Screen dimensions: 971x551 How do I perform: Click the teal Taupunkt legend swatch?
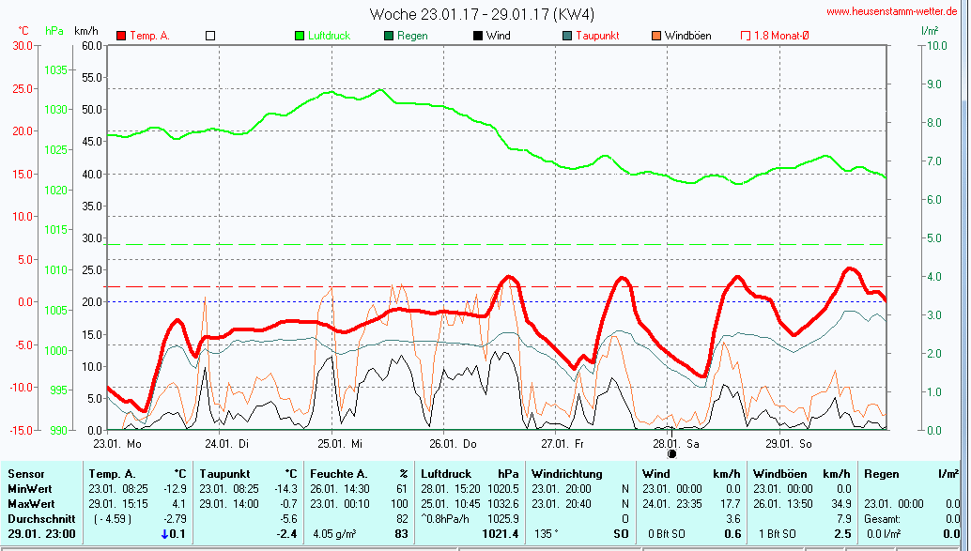pos(567,36)
